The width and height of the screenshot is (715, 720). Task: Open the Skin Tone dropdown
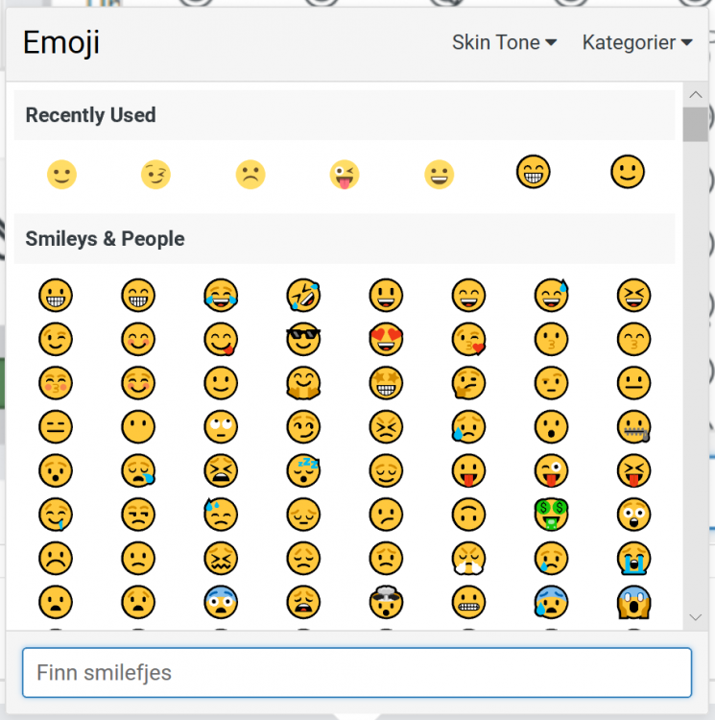pos(504,42)
